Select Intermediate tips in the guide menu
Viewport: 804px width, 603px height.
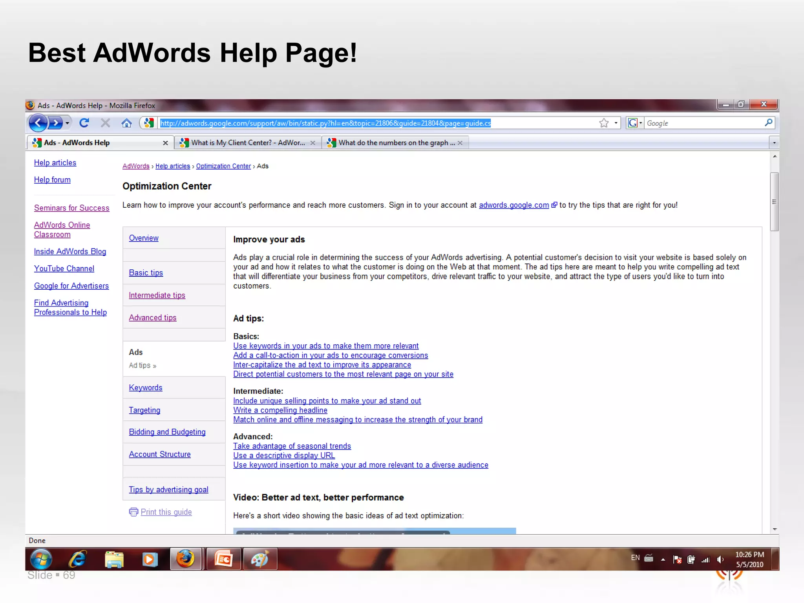(157, 295)
